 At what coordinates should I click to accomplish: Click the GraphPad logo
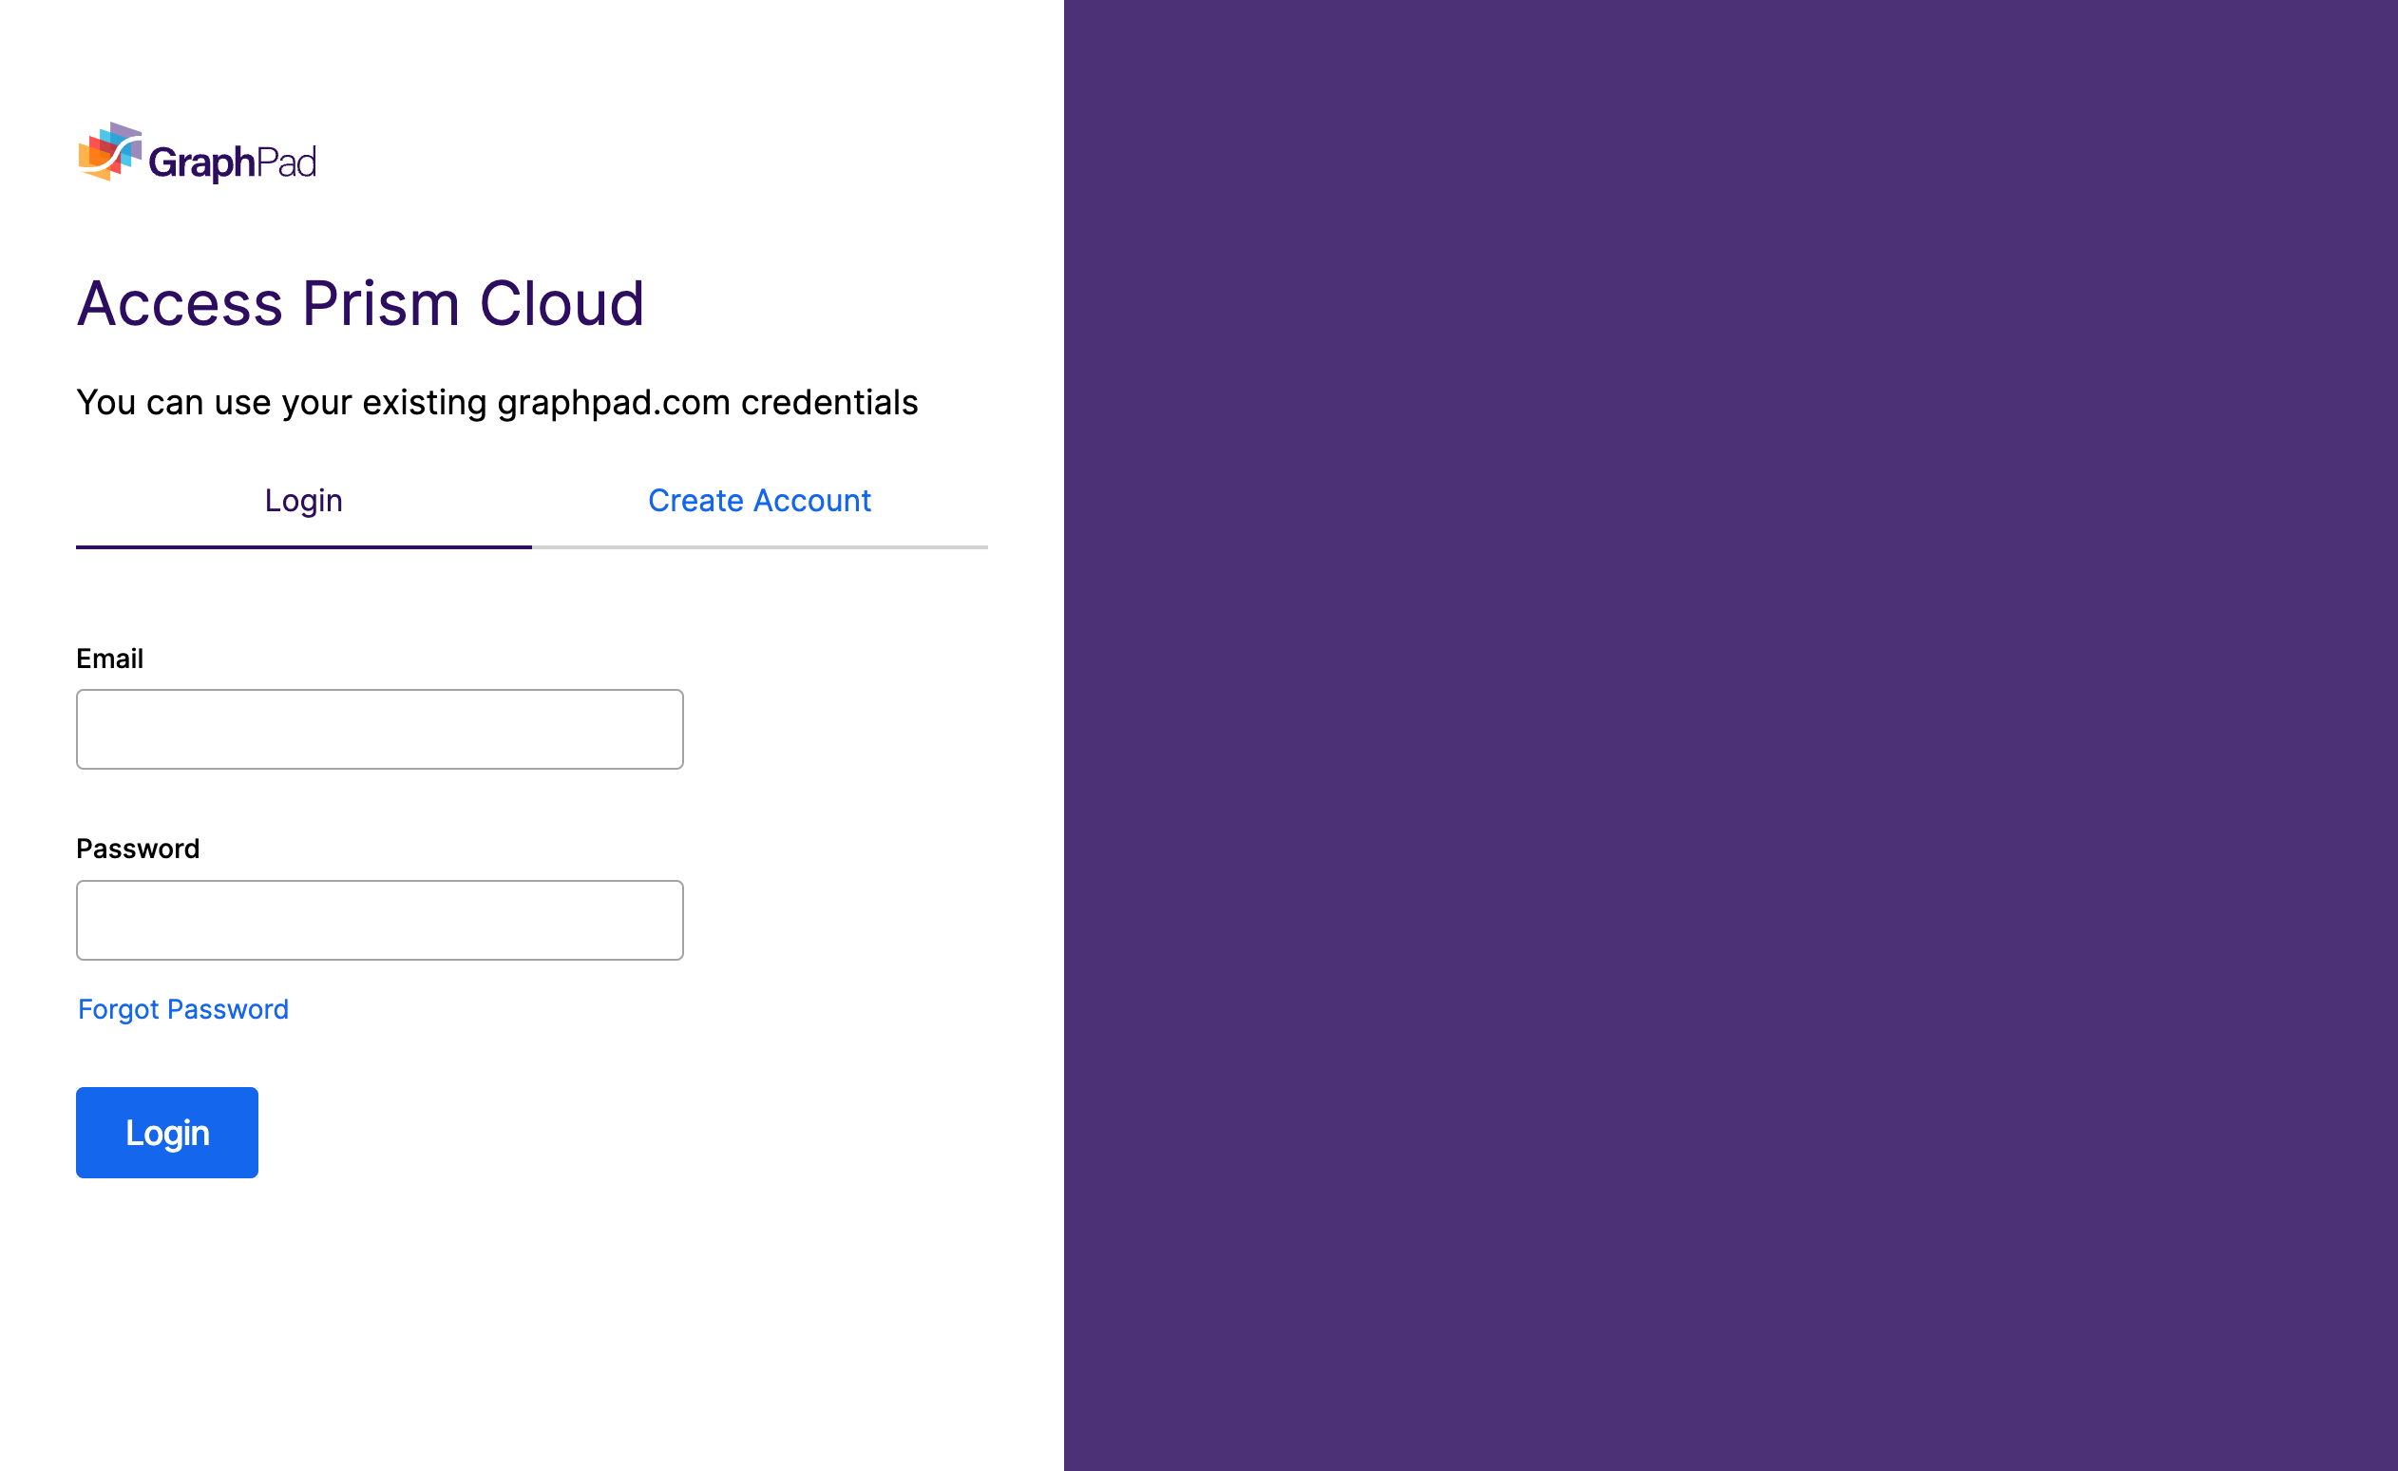click(197, 154)
